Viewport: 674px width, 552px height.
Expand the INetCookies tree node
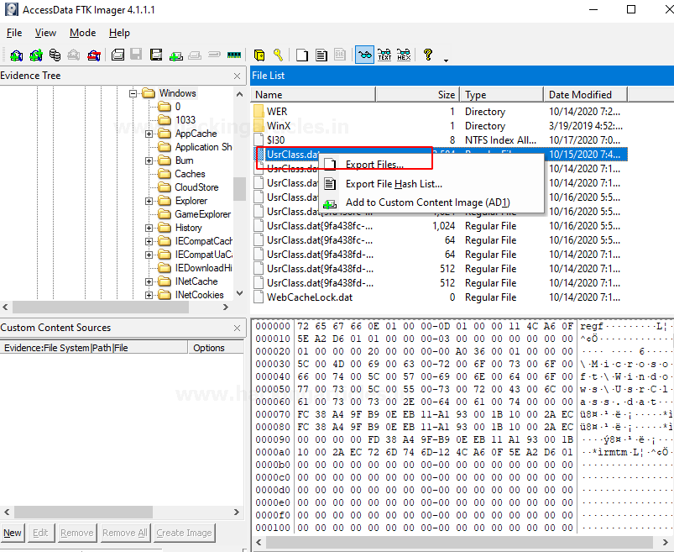coord(149,295)
